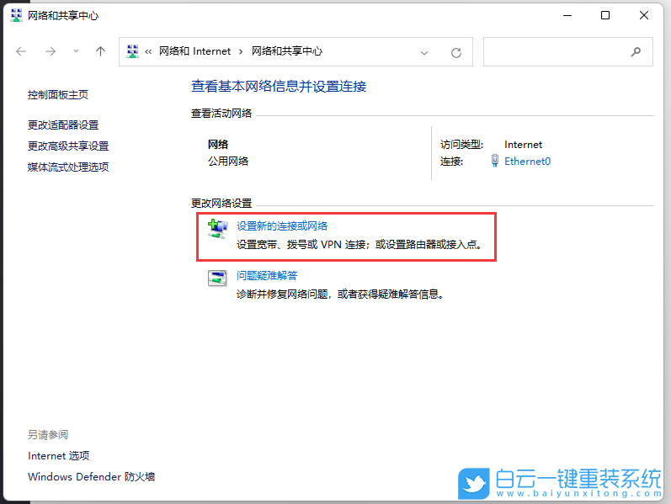Open Windows Defender 防火墙

pyautogui.click(x=91, y=476)
